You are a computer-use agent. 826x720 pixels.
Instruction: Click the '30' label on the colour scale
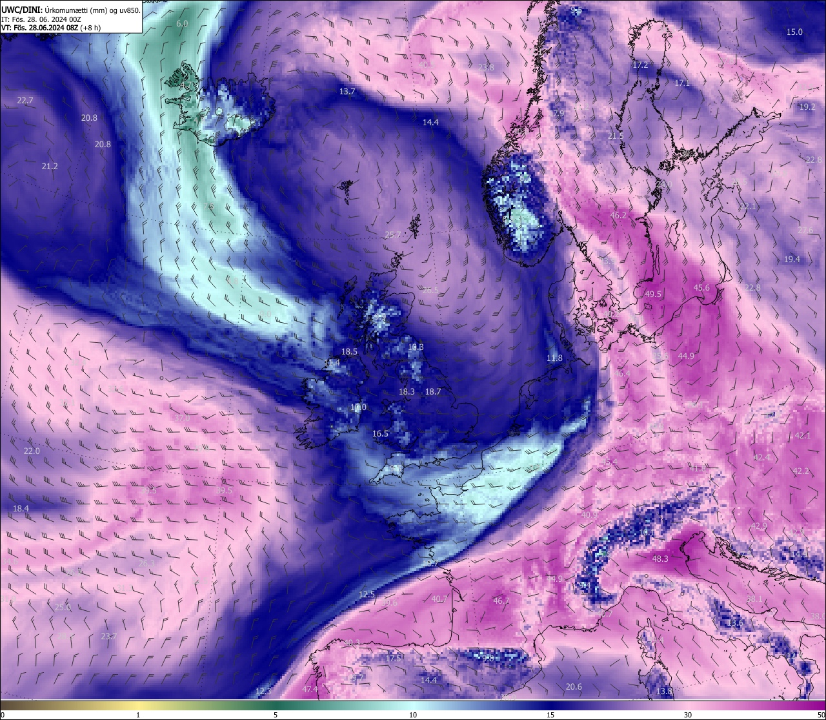(688, 715)
